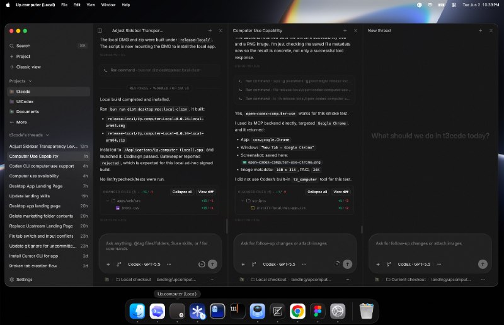Send message in Computer Use composer
Screen dimensions: 504x325
[x=348, y=264]
